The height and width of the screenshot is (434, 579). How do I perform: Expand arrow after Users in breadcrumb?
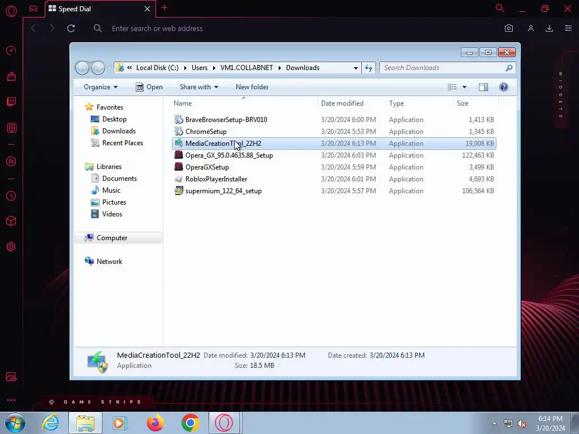pyautogui.click(x=214, y=68)
